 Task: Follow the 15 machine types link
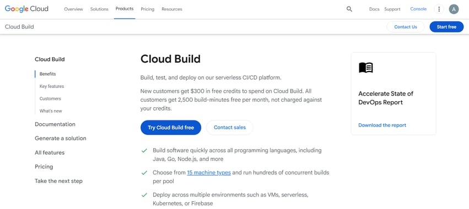(x=209, y=173)
